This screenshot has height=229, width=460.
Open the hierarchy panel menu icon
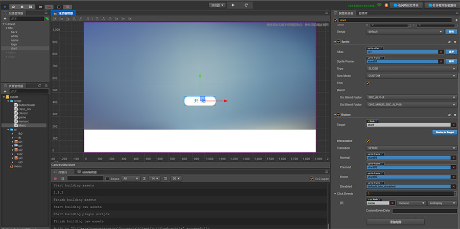[46, 13]
